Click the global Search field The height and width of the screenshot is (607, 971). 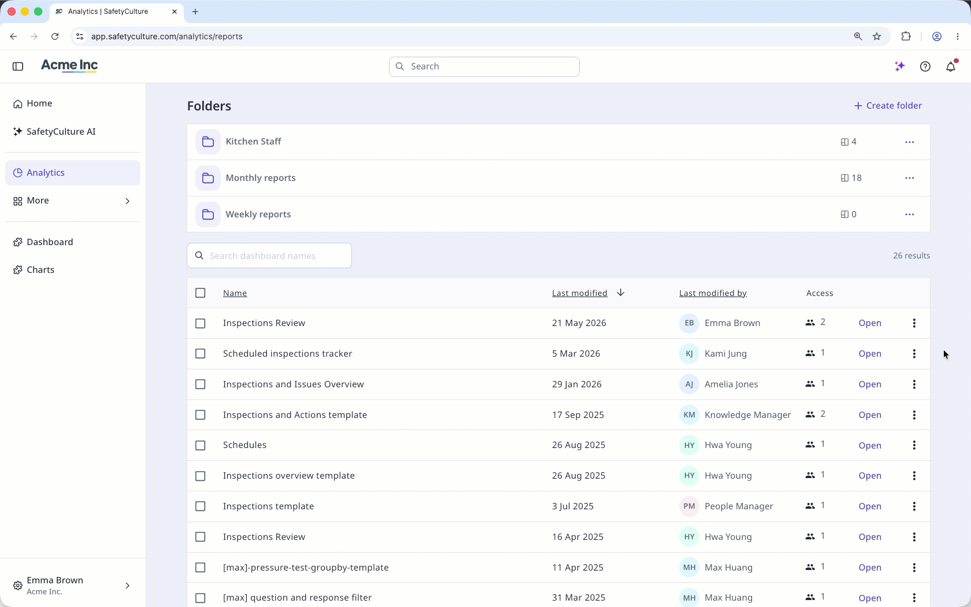(484, 66)
